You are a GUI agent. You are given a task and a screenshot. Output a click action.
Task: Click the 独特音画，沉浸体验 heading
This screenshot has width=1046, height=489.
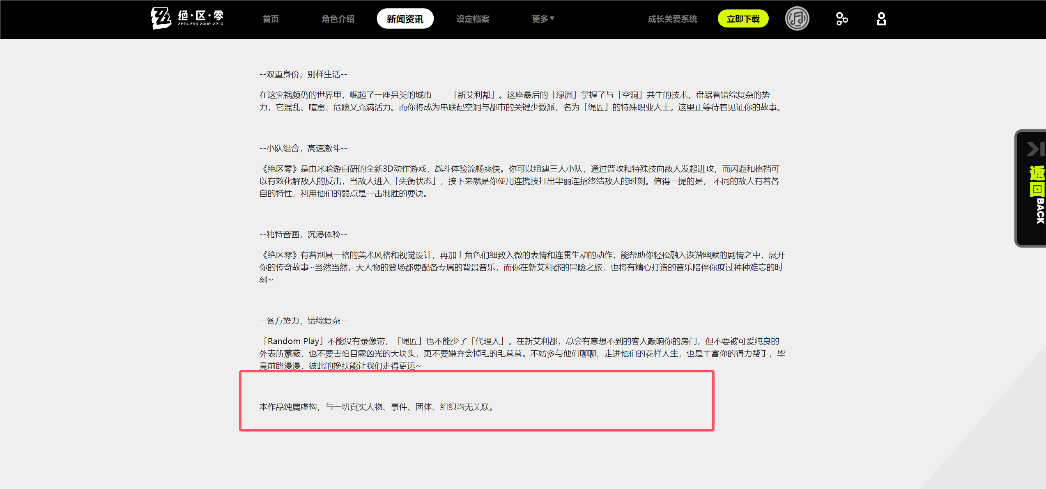303,234
